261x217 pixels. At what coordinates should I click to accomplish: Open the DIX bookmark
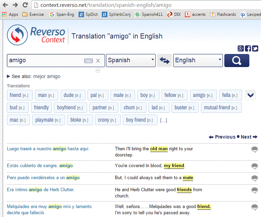click(x=174, y=14)
